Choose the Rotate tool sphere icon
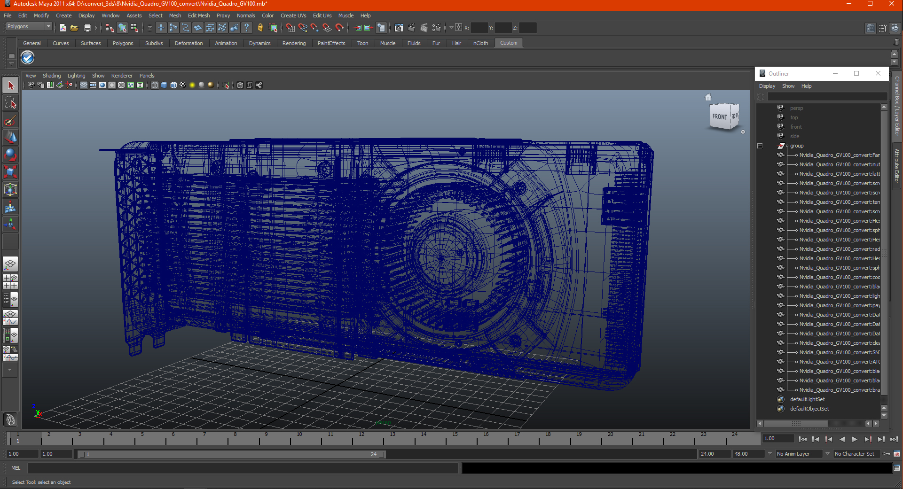Viewport: 903px width, 489px height. coord(10,155)
